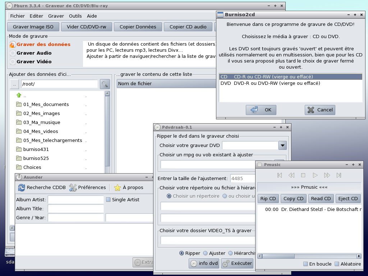Open the Choisir votre graveur DVD dropdown

point(282,145)
